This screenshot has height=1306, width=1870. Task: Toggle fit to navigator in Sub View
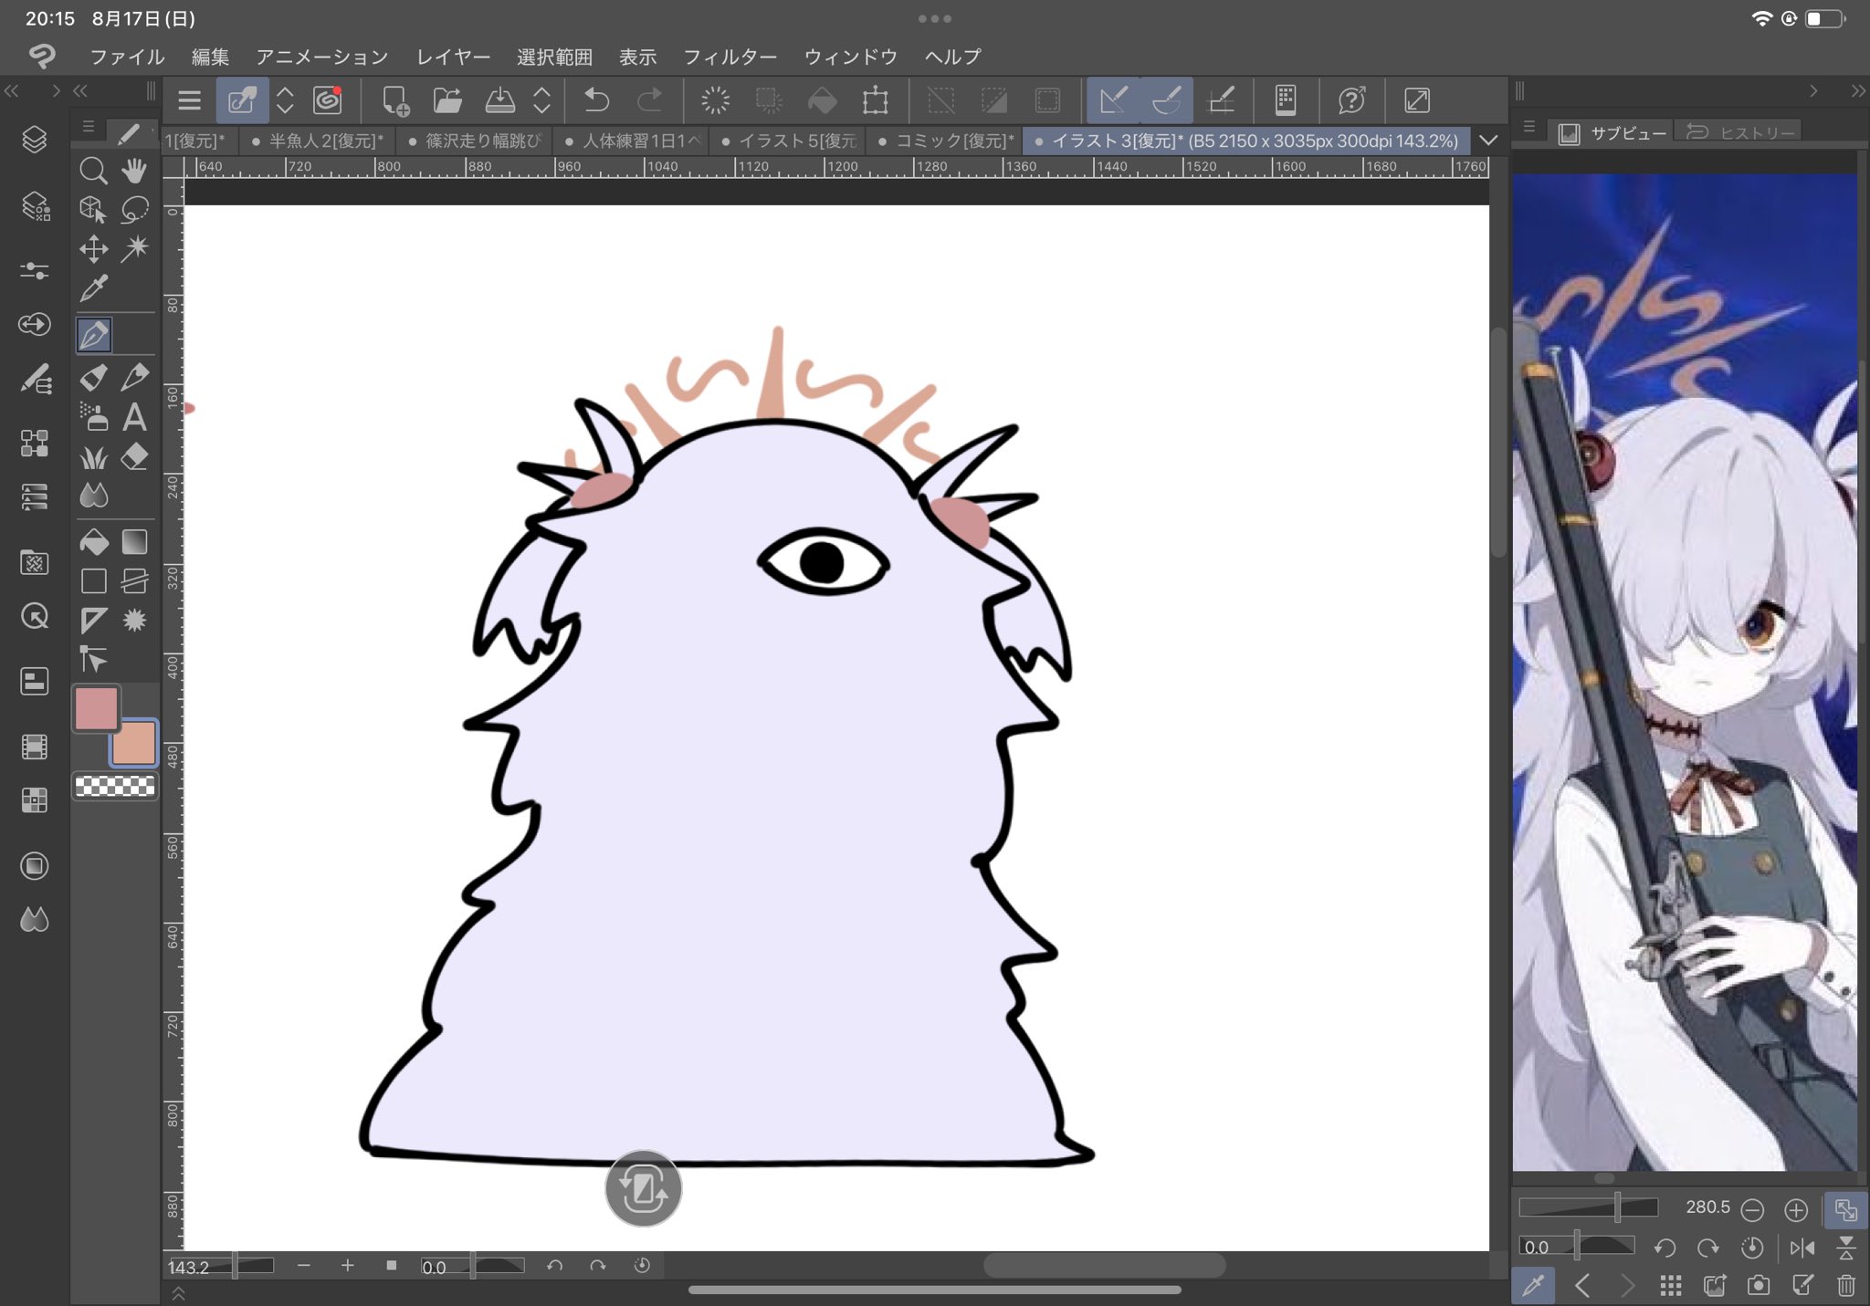pos(1845,1209)
